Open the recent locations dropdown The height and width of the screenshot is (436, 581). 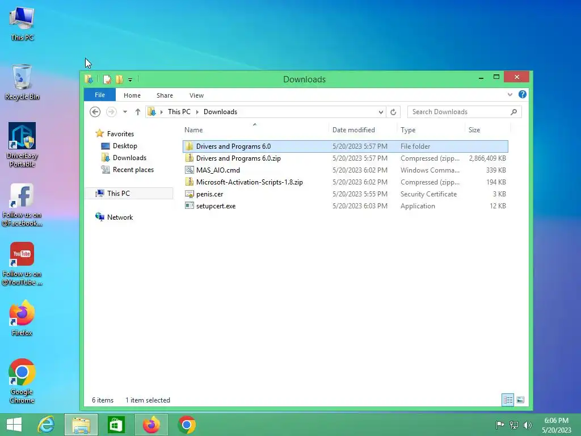point(125,112)
